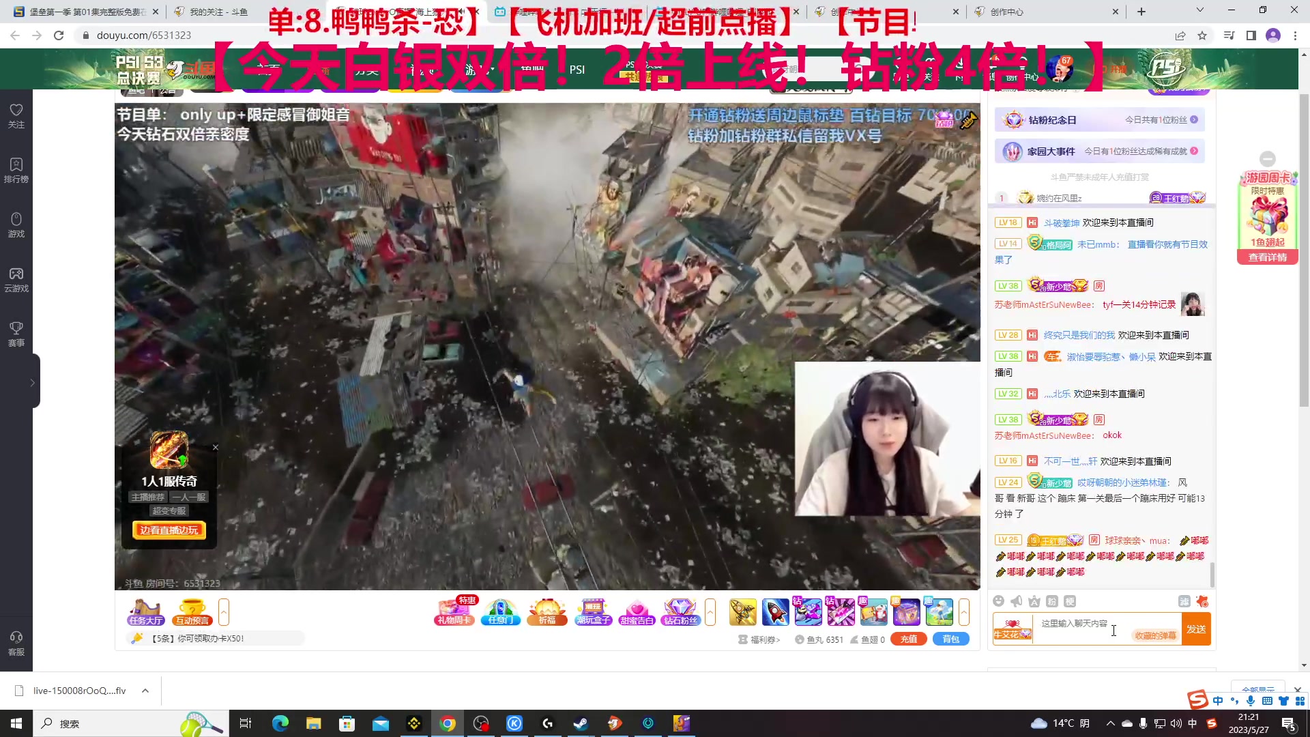Open the 背包 backpack button
The height and width of the screenshot is (737, 1310).
coord(951,639)
